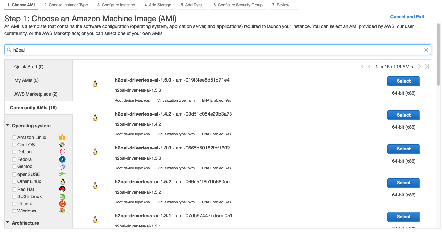
Task: Check the Debian operating system checkbox
Action: 14,152
